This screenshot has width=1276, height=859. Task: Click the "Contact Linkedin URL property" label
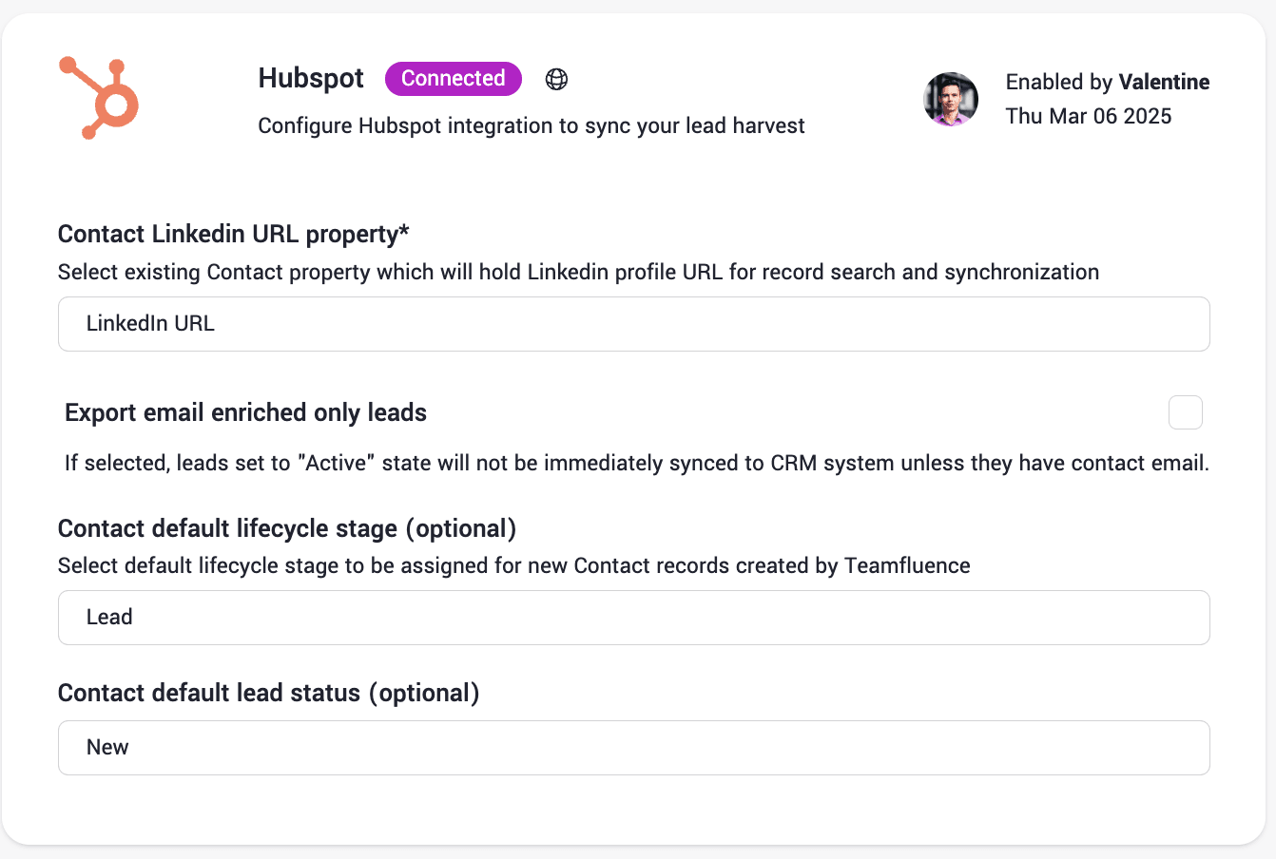tap(233, 234)
